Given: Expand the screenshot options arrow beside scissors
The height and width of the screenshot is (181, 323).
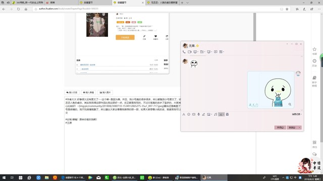Looking at the screenshot, I should (224, 115).
